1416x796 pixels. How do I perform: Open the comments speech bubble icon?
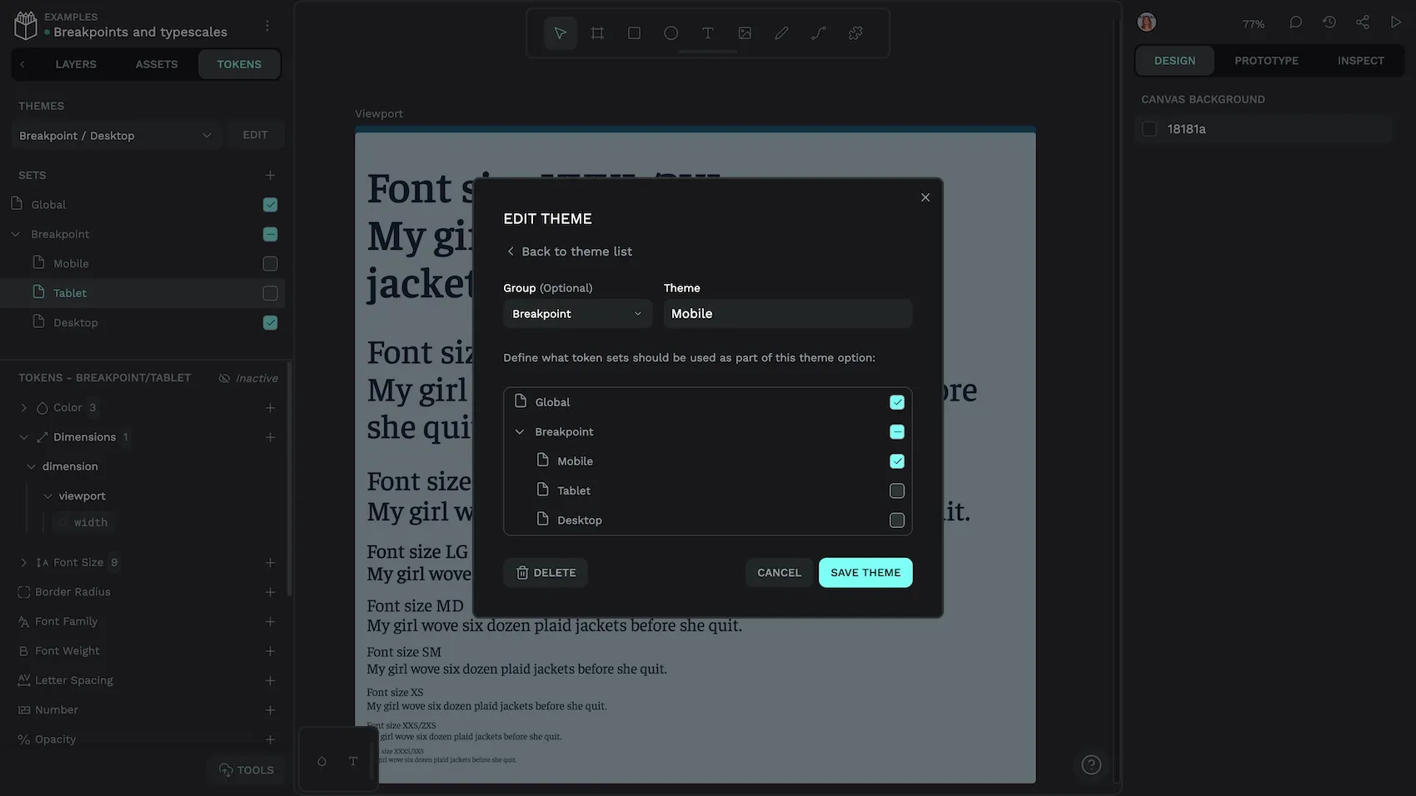(x=1295, y=22)
